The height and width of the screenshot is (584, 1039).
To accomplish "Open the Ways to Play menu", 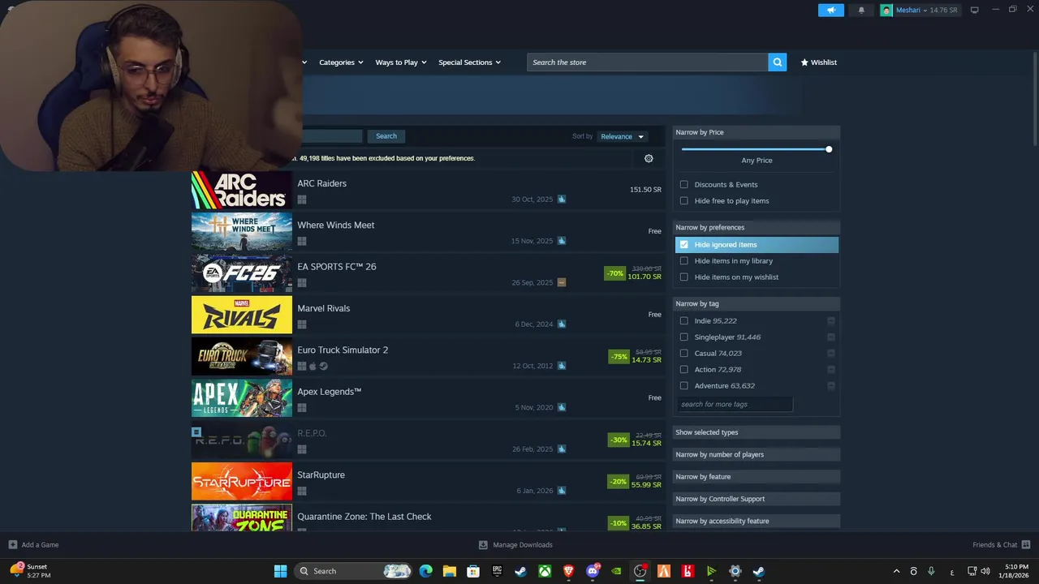I will click(x=401, y=62).
